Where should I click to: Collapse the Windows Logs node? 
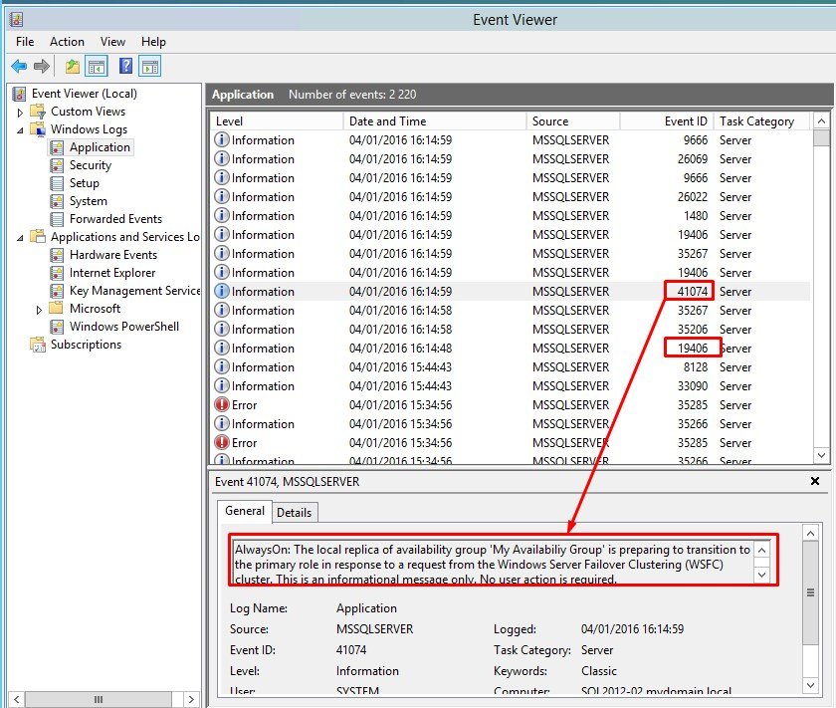(20, 129)
